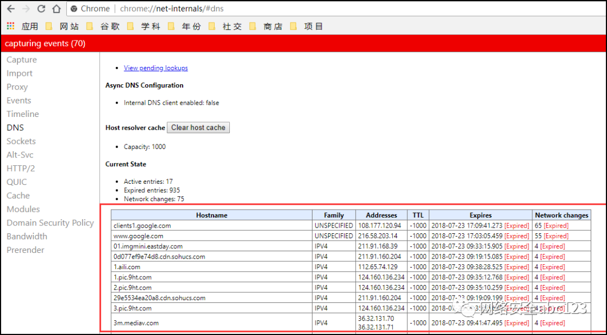Click the capturing events (70) status bar
607x335 pixels.
tap(303, 43)
